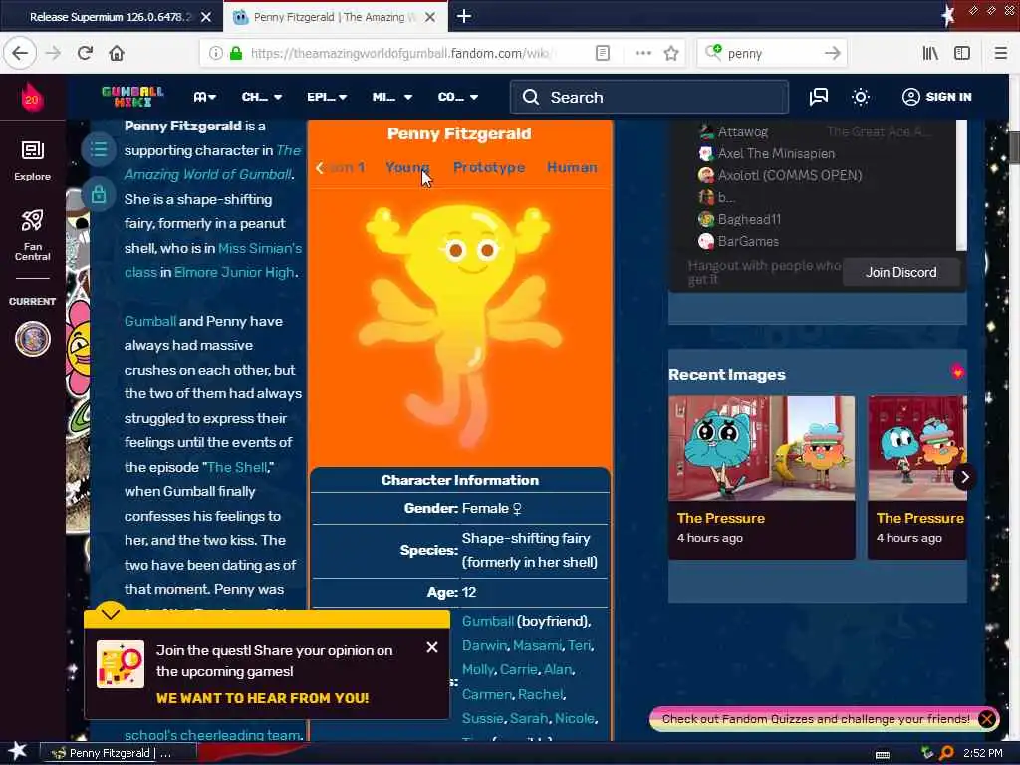Click the taskbar clock 2:52 PM

click(982, 753)
